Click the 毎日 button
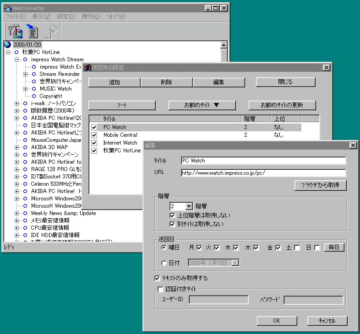The width and height of the screenshot is (360, 334). pyautogui.click(x=334, y=247)
